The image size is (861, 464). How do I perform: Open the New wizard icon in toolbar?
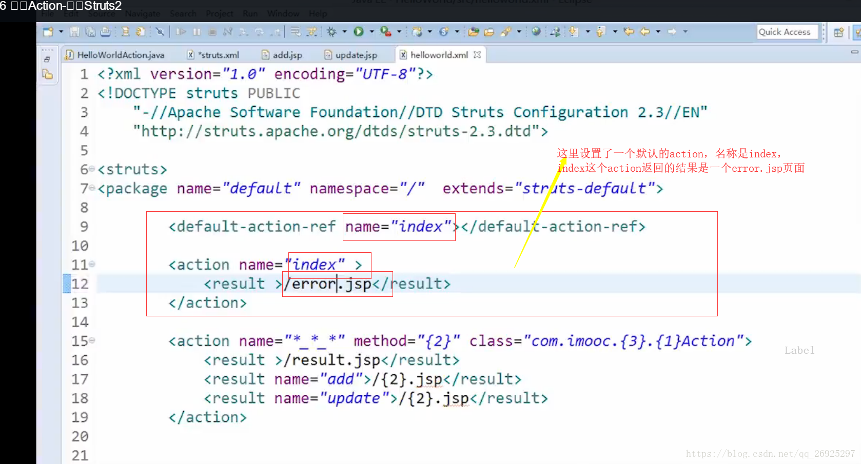(x=48, y=32)
